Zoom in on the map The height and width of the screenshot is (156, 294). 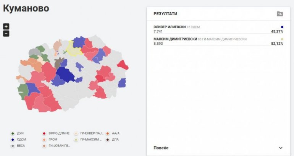click(6, 26)
